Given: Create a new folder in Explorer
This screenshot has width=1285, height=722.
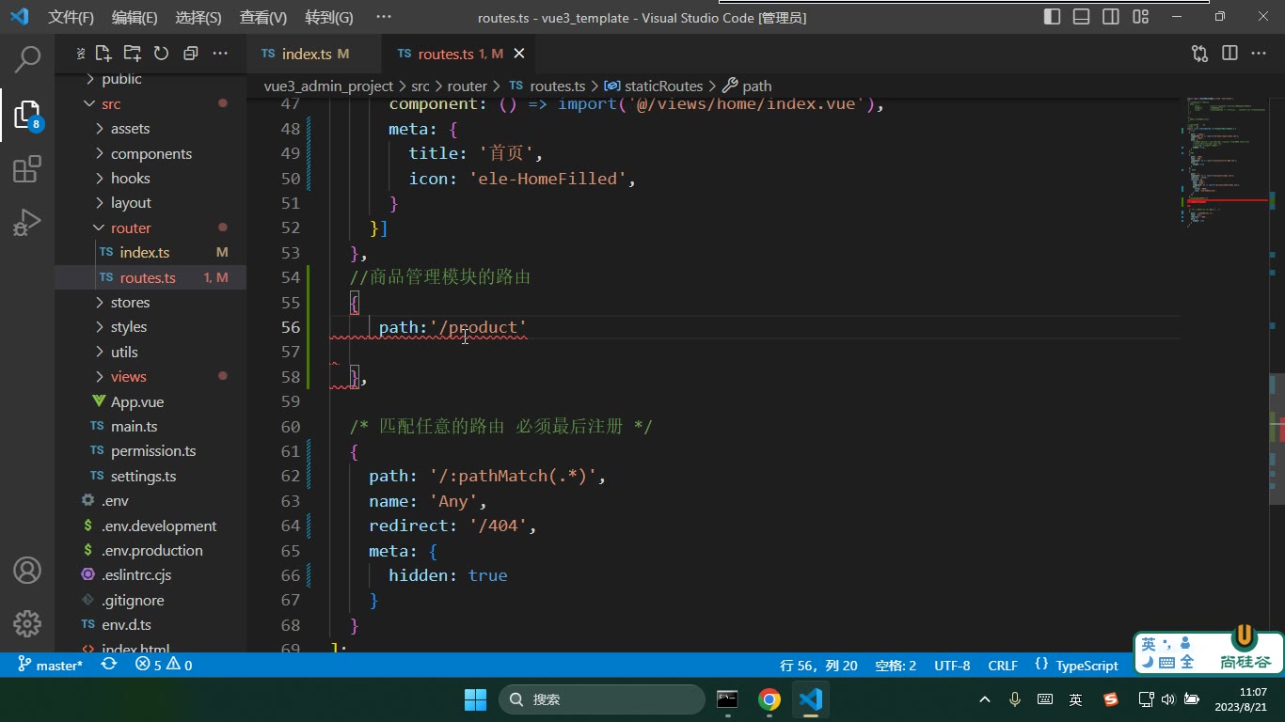Looking at the screenshot, I should coord(132,54).
